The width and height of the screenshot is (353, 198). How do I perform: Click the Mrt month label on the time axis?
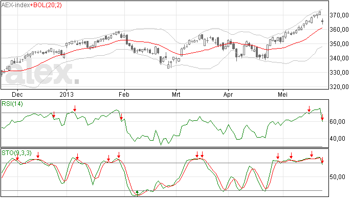[x=176, y=94]
